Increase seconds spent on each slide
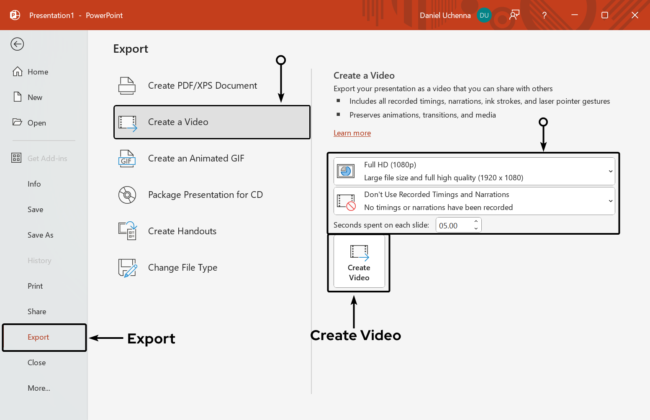This screenshot has height=420, width=650. click(475, 222)
